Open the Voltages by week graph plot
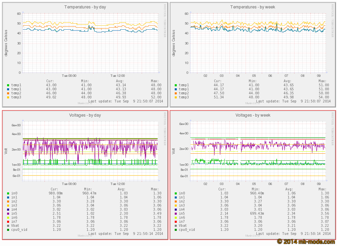This screenshot has width=337, height=246. coord(258,152)
